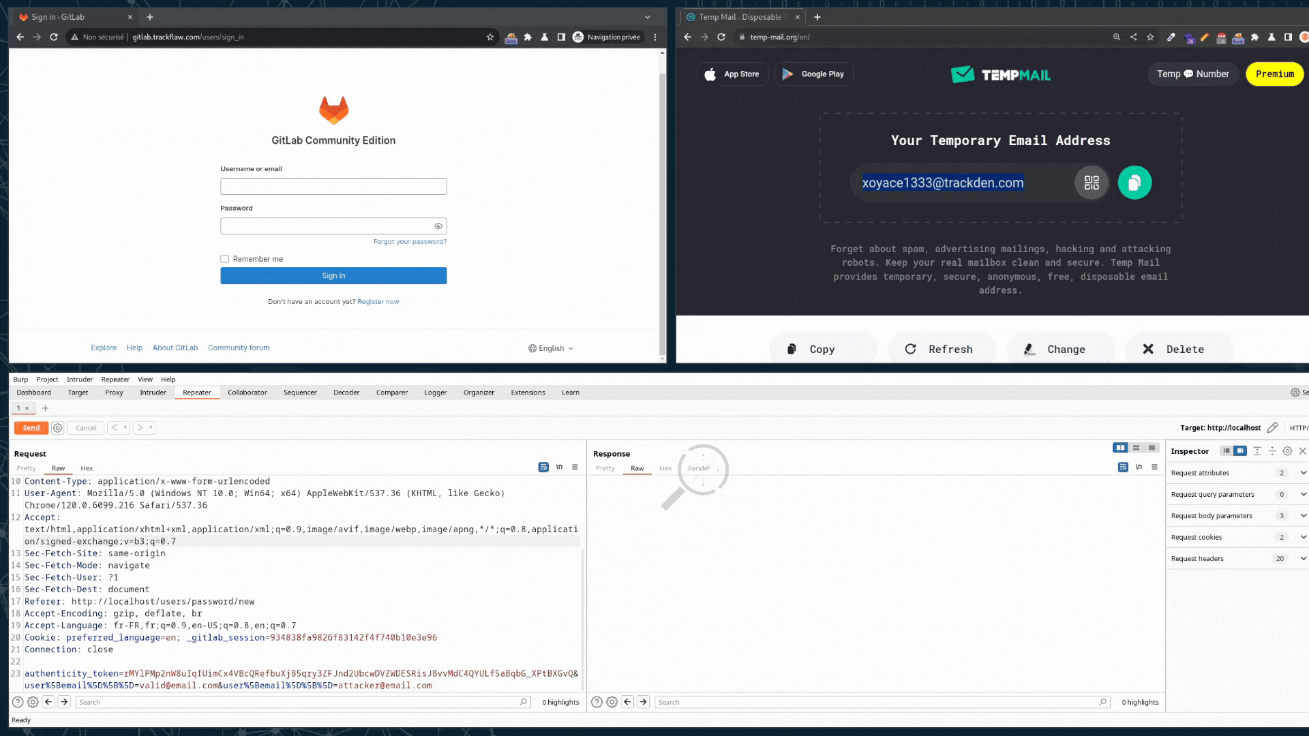Show the QR code for the temporary email

click(1092, 183)
